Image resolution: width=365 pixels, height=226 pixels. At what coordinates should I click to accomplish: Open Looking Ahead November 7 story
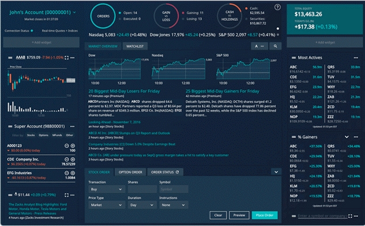tap(114, 122)
